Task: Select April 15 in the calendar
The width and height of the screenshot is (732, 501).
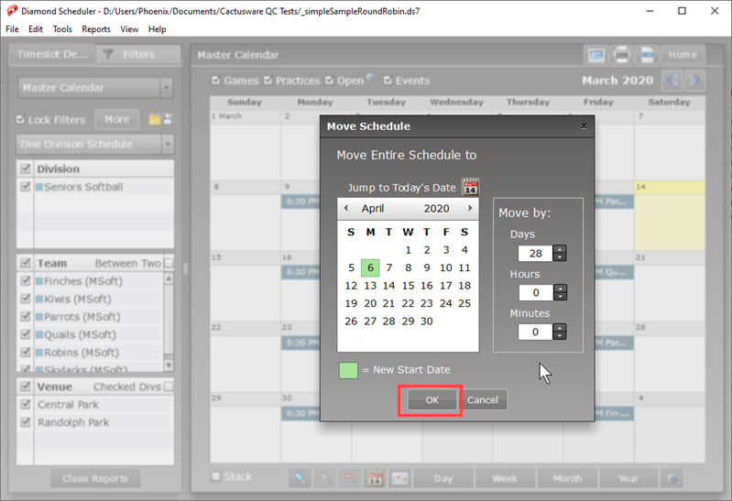Action: 408,286
